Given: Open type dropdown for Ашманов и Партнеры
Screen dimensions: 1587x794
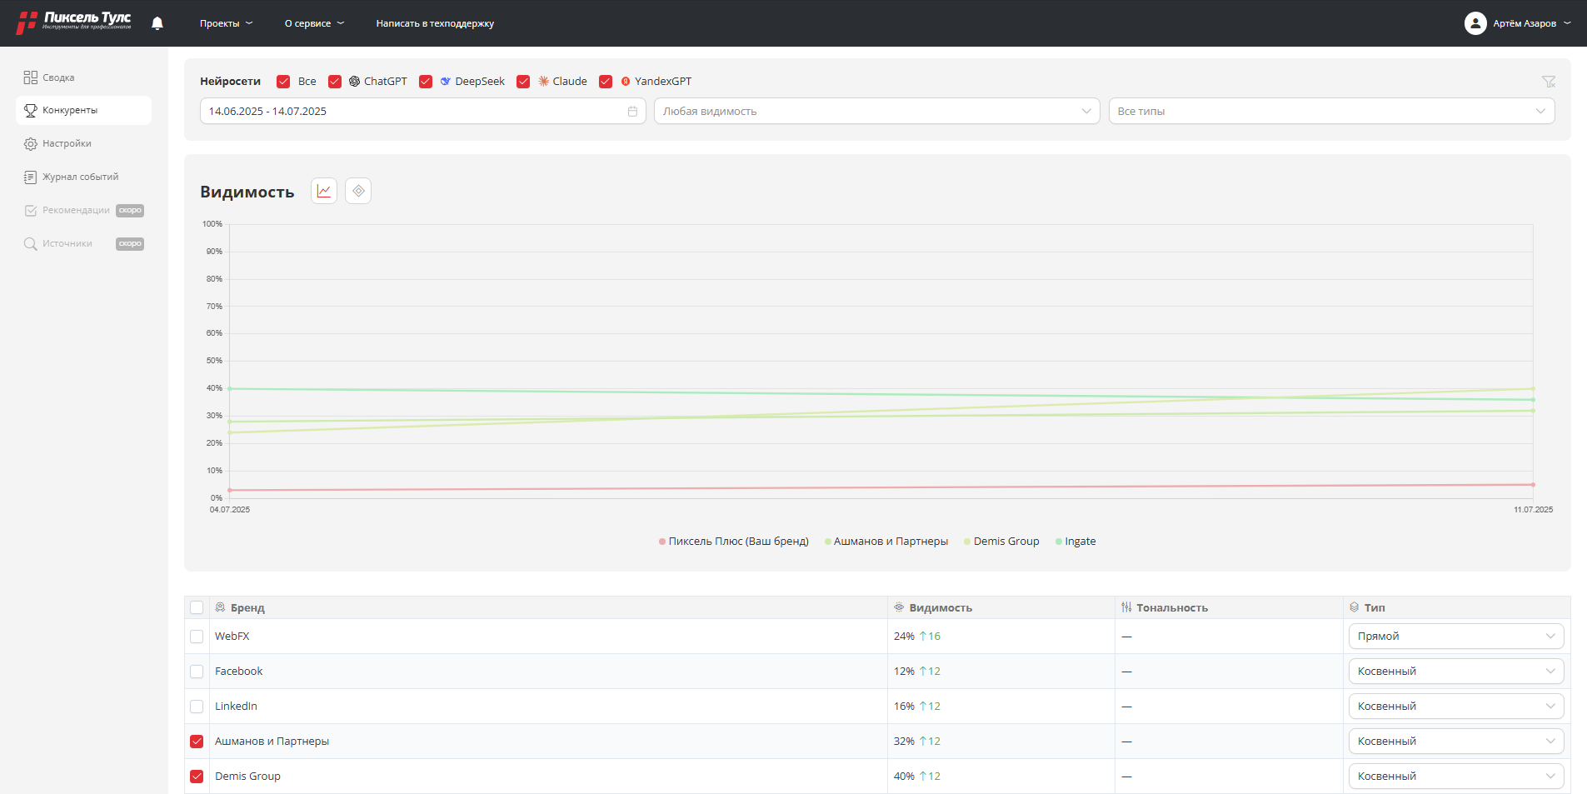Looking at the screenshot, I should (1456, 742).
